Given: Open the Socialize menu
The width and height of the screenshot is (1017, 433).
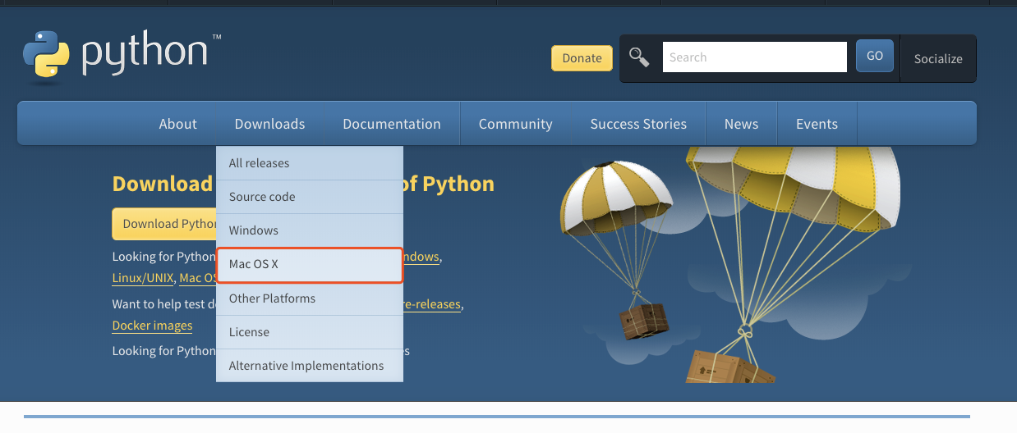Looking at the screenshot, I should coord(938,58).
